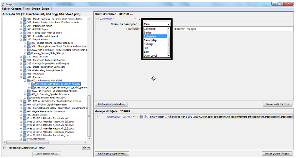Toggle the direct subAU/total subAU checkbox
This screenshot has width=296, height=158.
(x=4, y=148)
